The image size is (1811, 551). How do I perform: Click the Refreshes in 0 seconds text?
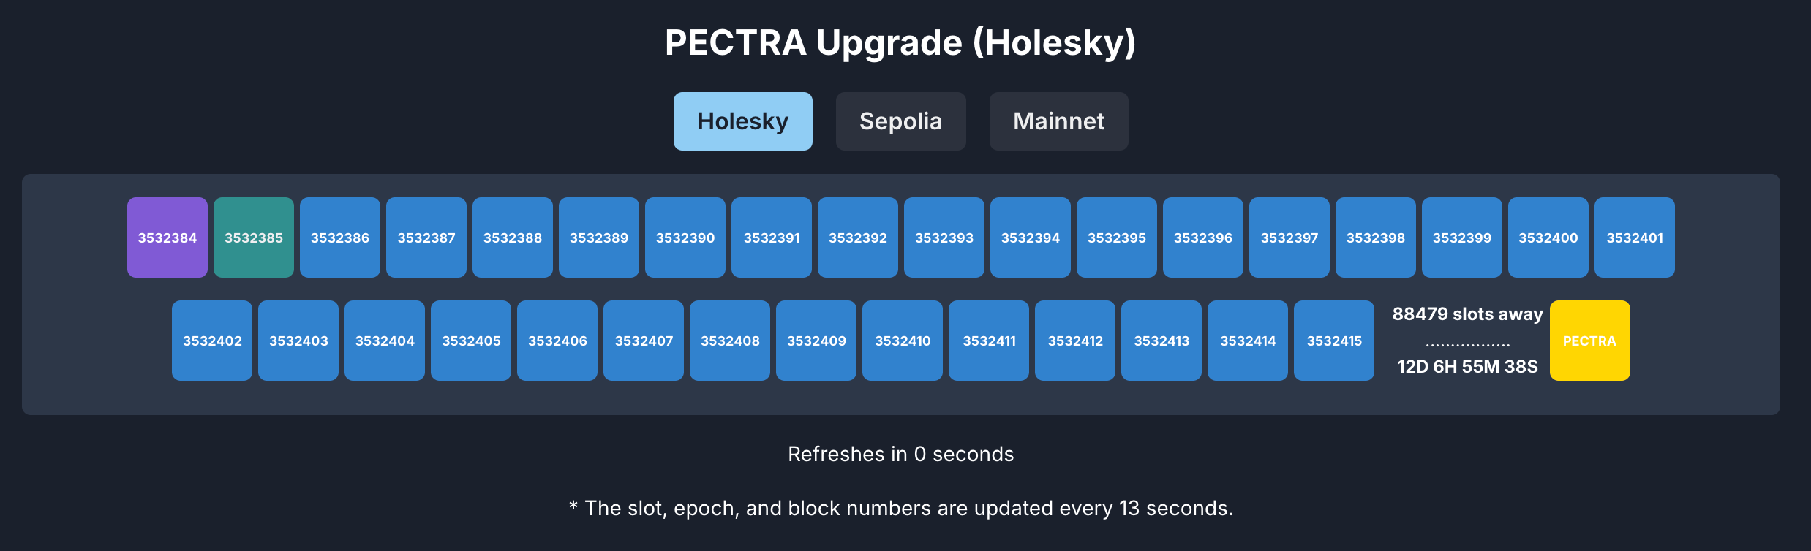[900, 453]
